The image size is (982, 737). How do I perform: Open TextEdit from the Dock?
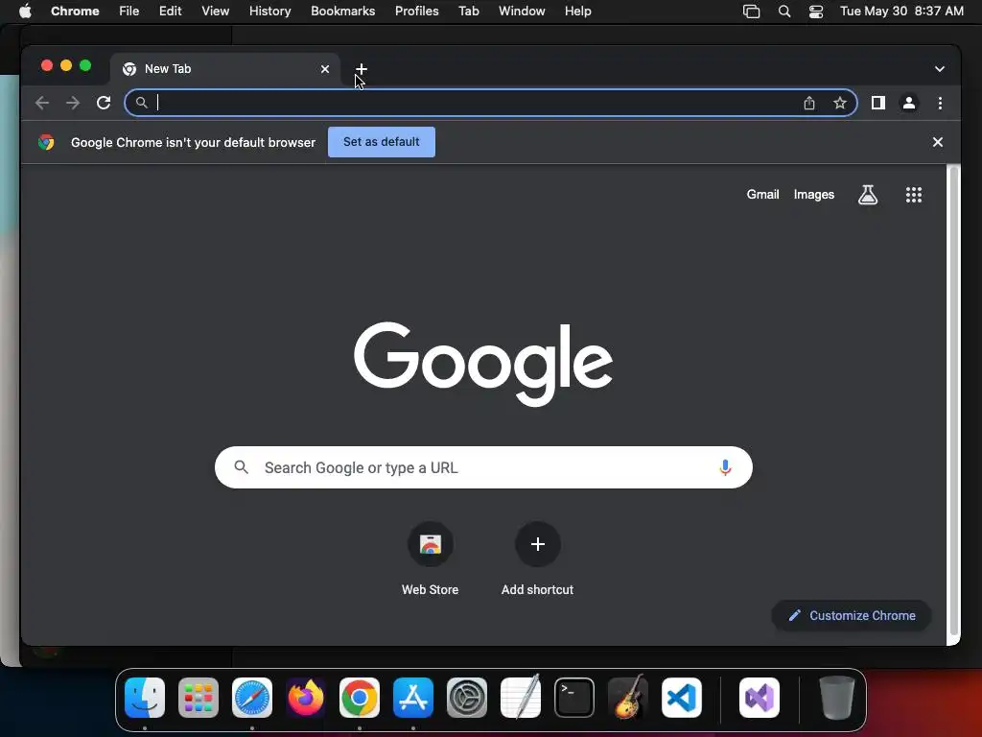point(521,697)
